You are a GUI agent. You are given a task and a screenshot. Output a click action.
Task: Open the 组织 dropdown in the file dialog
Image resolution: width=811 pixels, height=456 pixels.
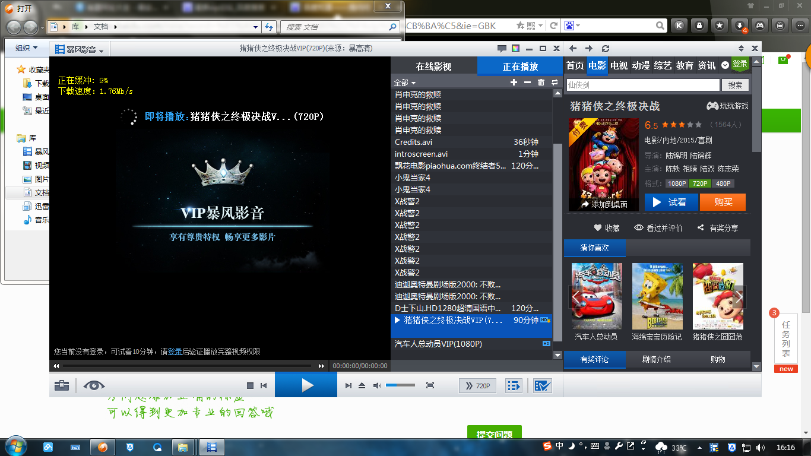pyautogui.click(x=26, y=48)
